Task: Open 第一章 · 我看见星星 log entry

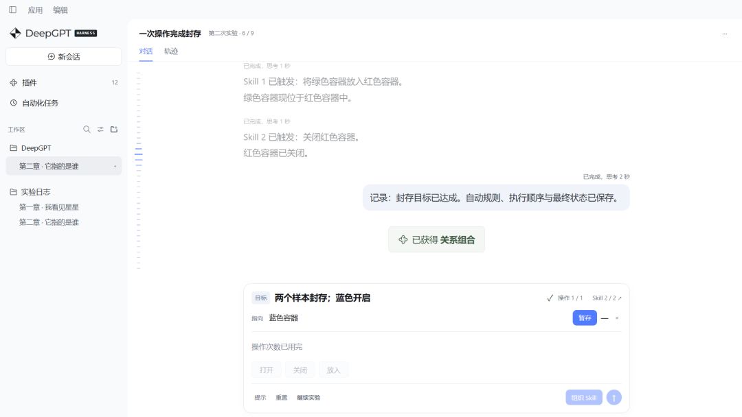Action: point(49,207)
